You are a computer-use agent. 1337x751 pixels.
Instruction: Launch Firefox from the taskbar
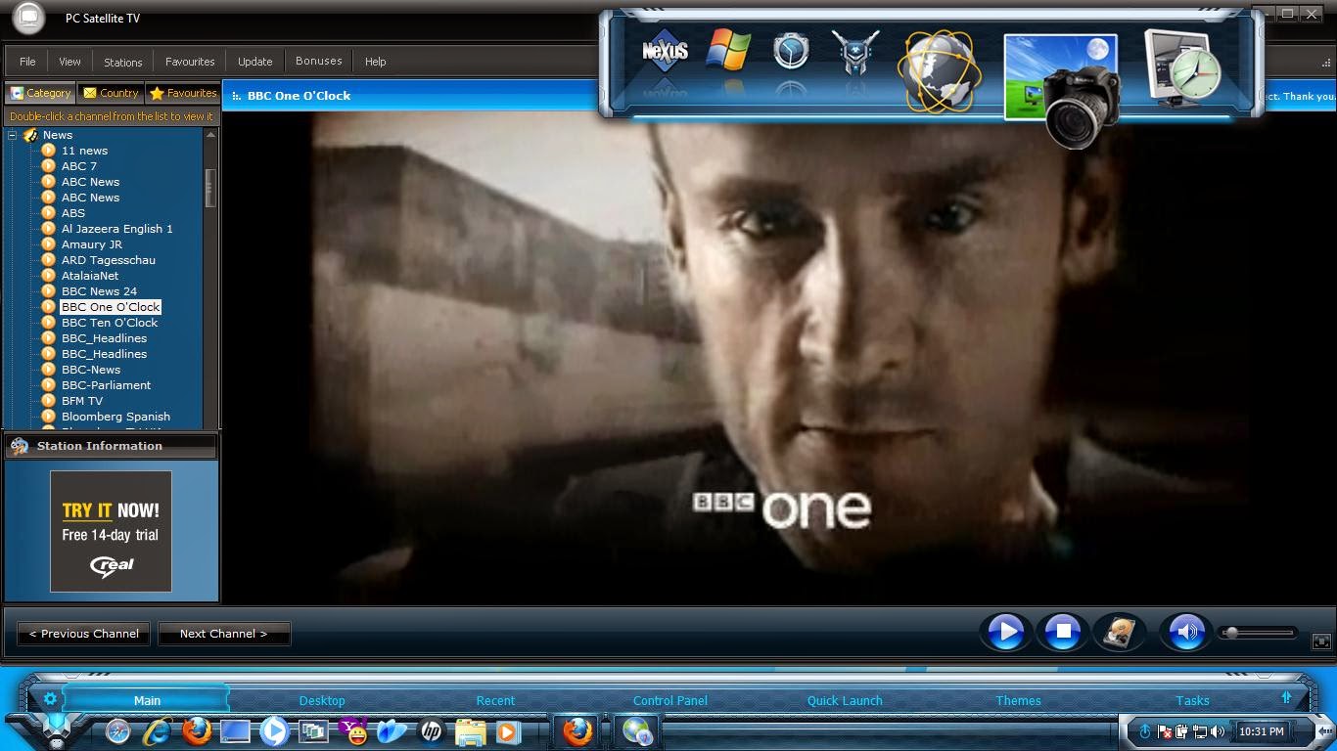pyautogui.click(x=198, y=731)
